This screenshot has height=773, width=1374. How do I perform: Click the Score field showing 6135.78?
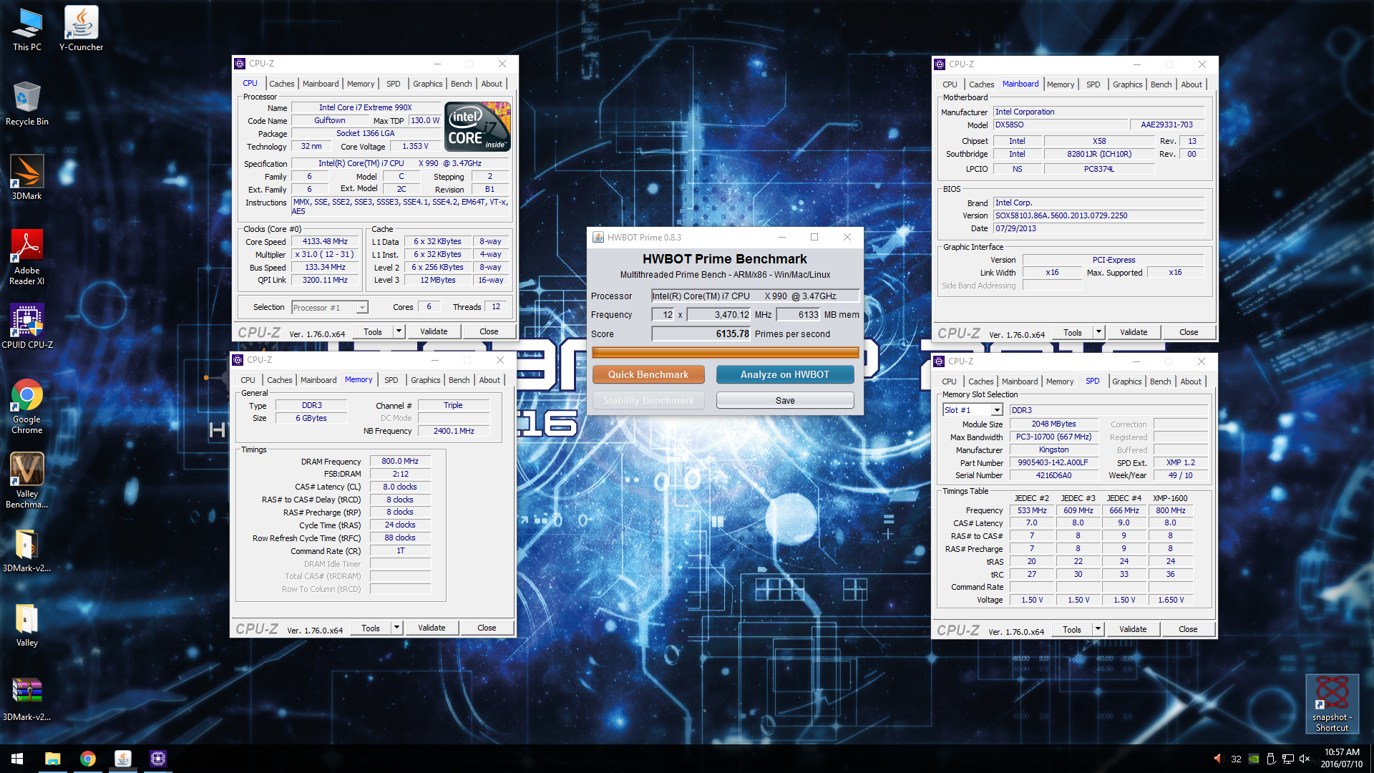(x=701, y=334)
